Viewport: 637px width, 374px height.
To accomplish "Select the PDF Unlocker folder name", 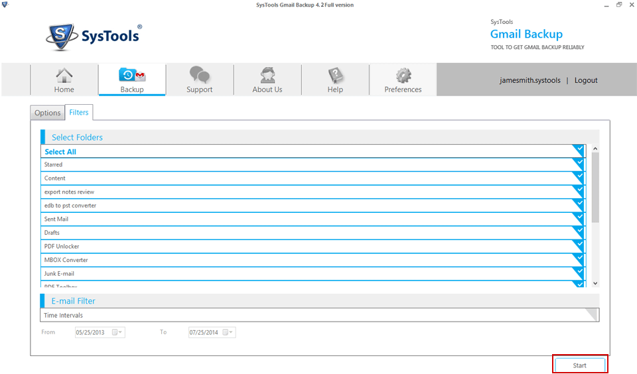I will click(x=62, y=247).
